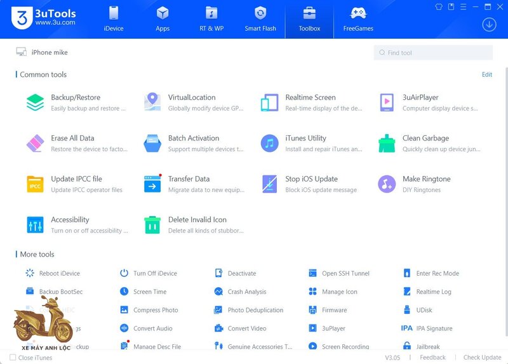Click Enter Rec Mode
508x364 pixels.
pyautogui.click(x=431, y=273)
